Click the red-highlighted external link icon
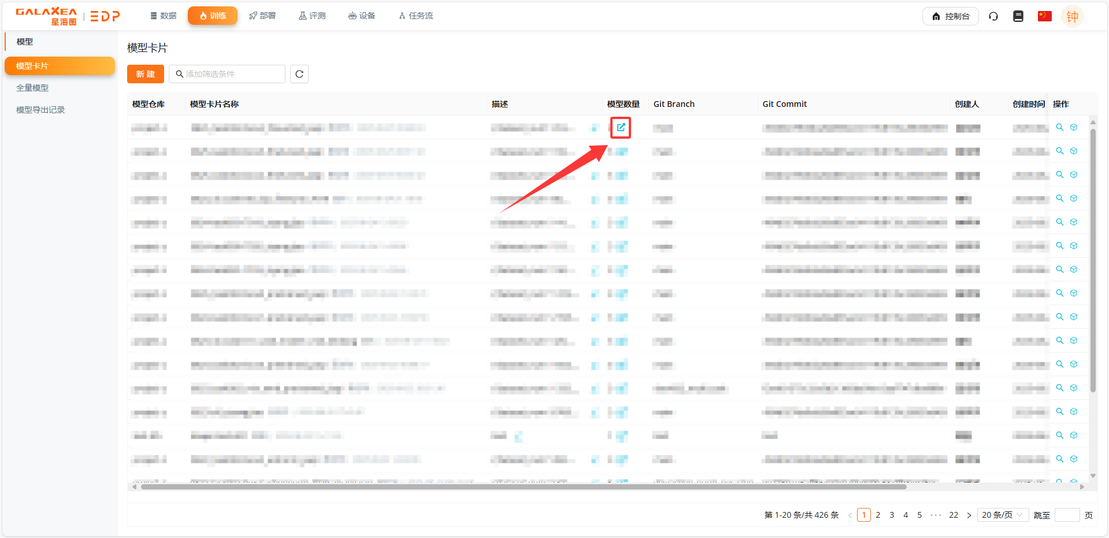The width and height of the screenshot is (1109, 538). (x=621, y=127)
